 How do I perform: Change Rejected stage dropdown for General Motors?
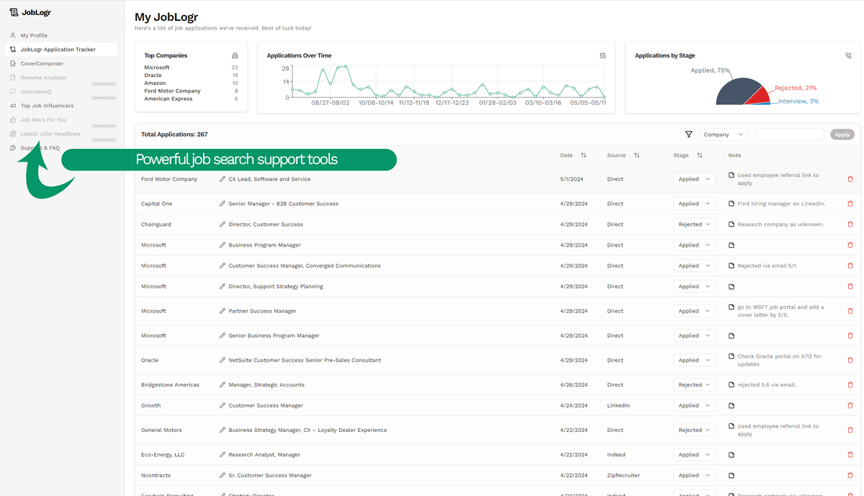[x=693, y=430]
